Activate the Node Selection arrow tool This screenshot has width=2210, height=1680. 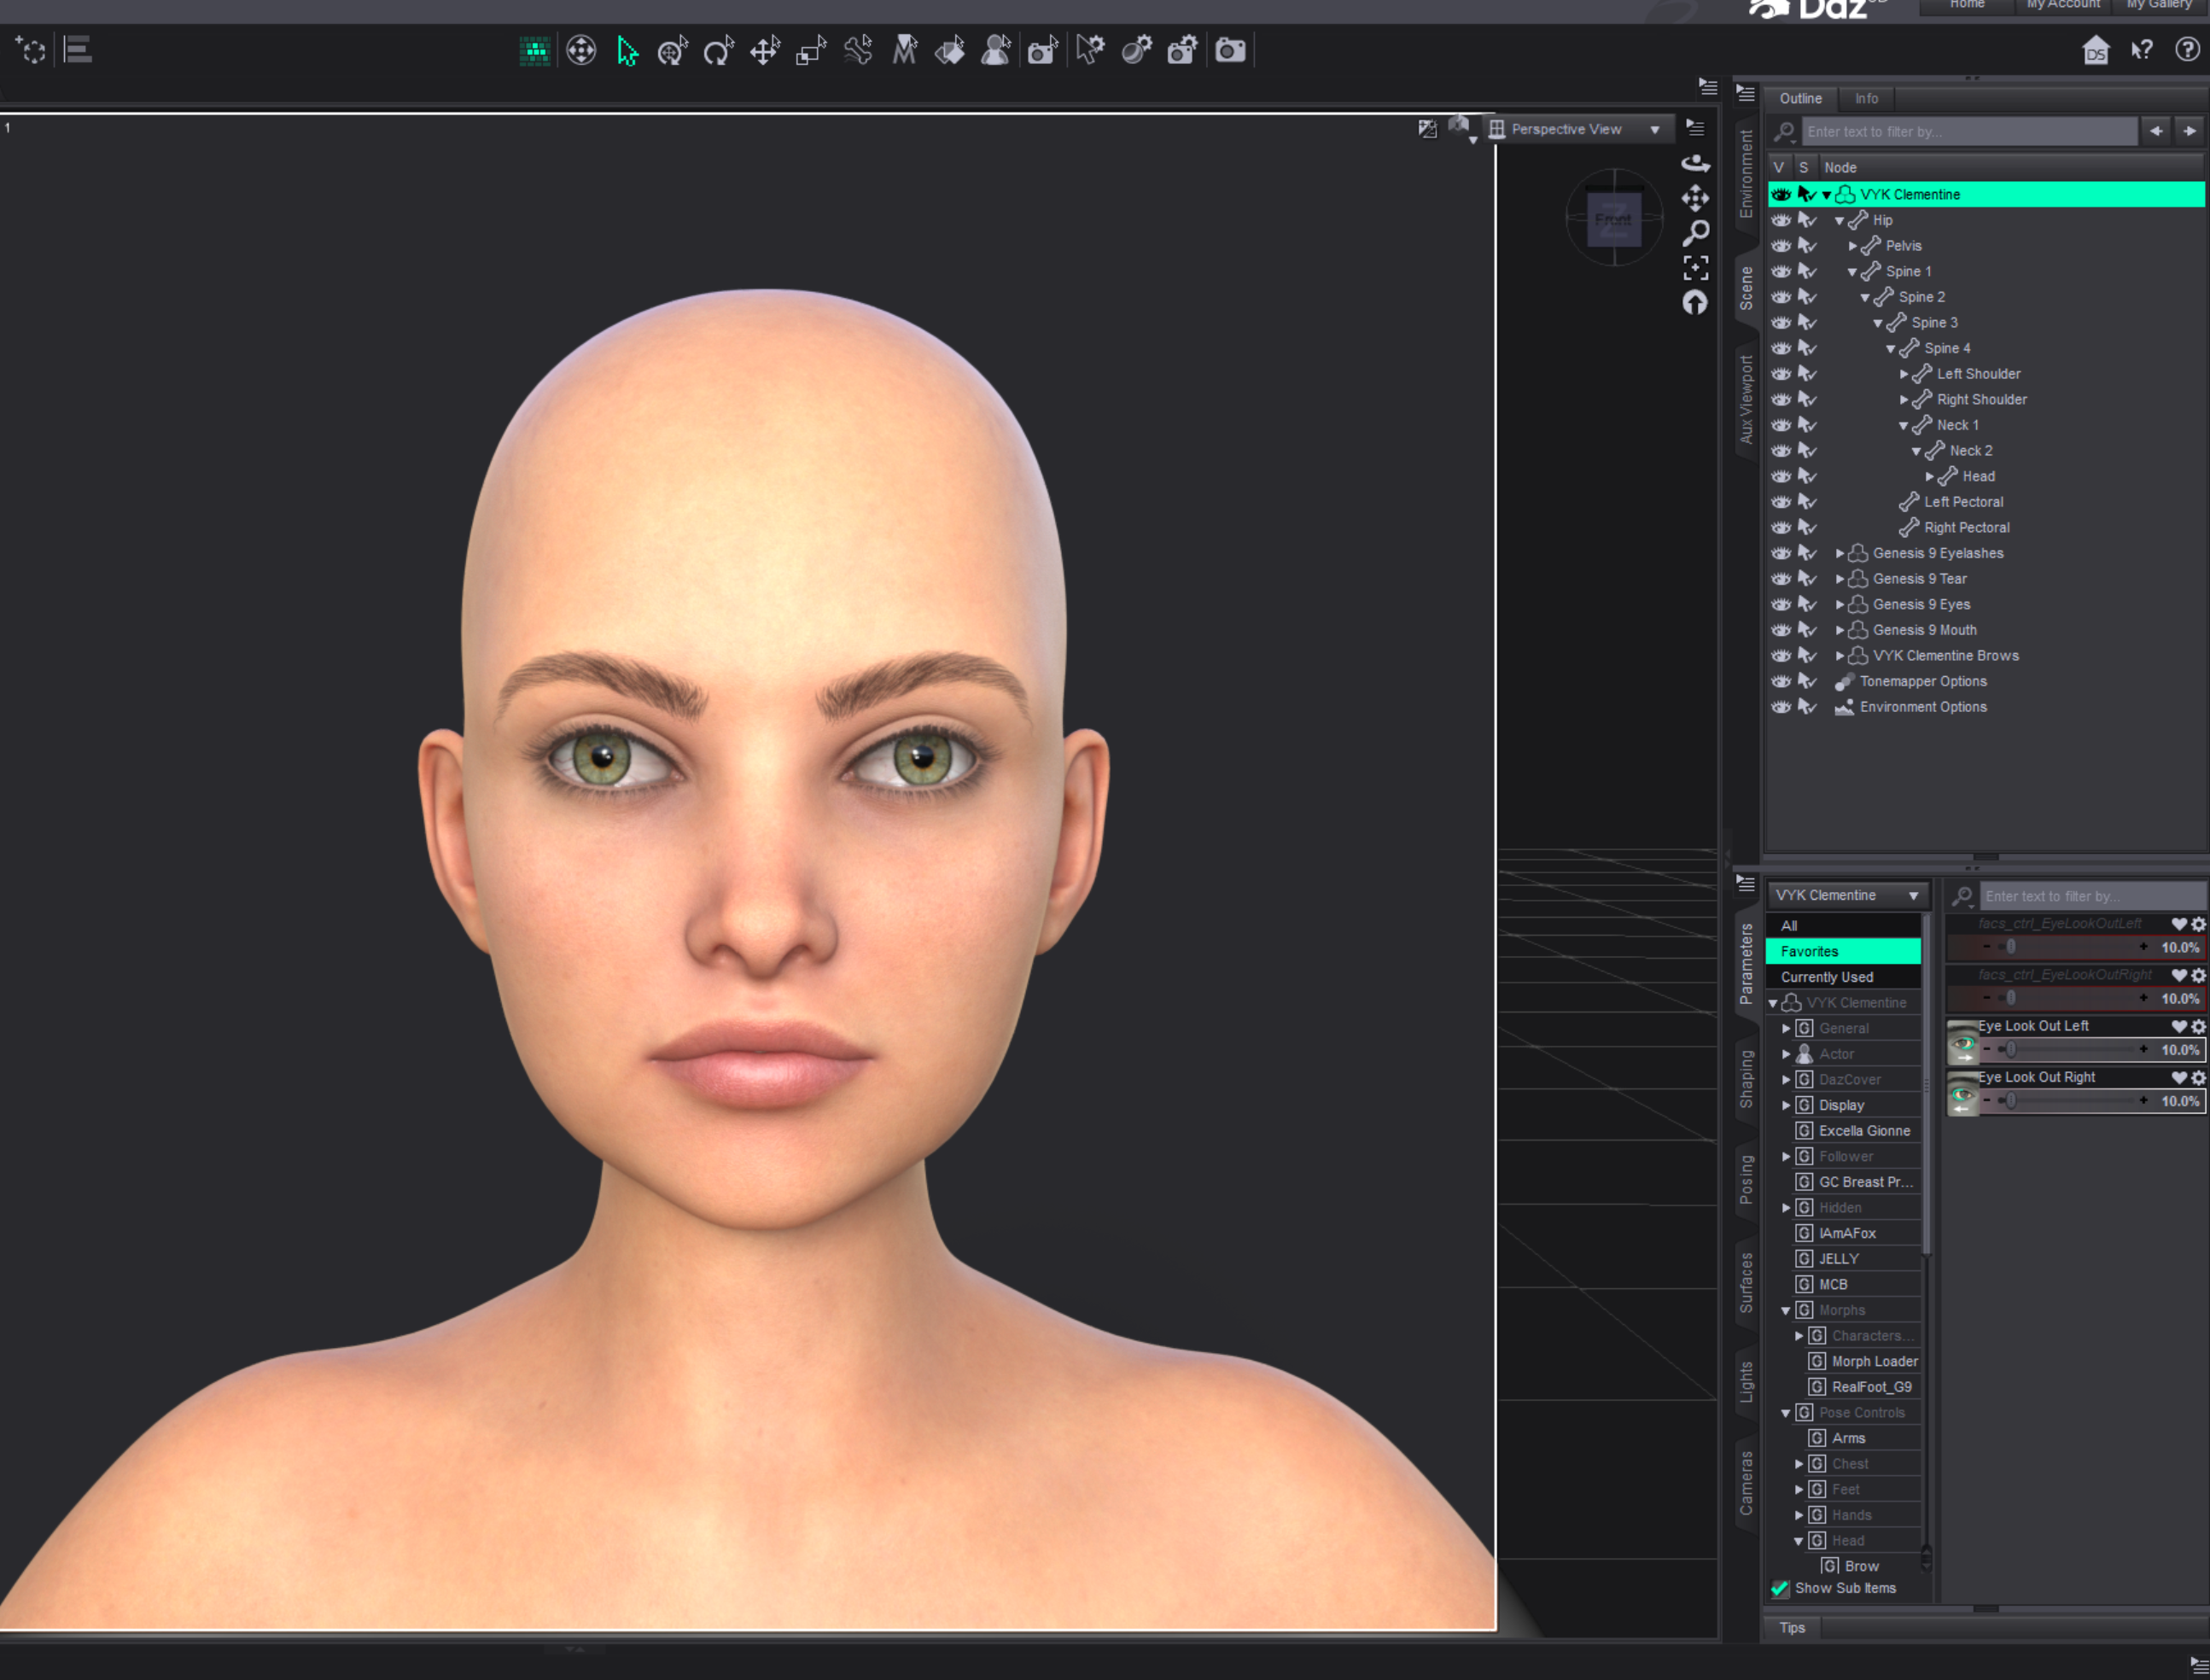click(627, 50)
